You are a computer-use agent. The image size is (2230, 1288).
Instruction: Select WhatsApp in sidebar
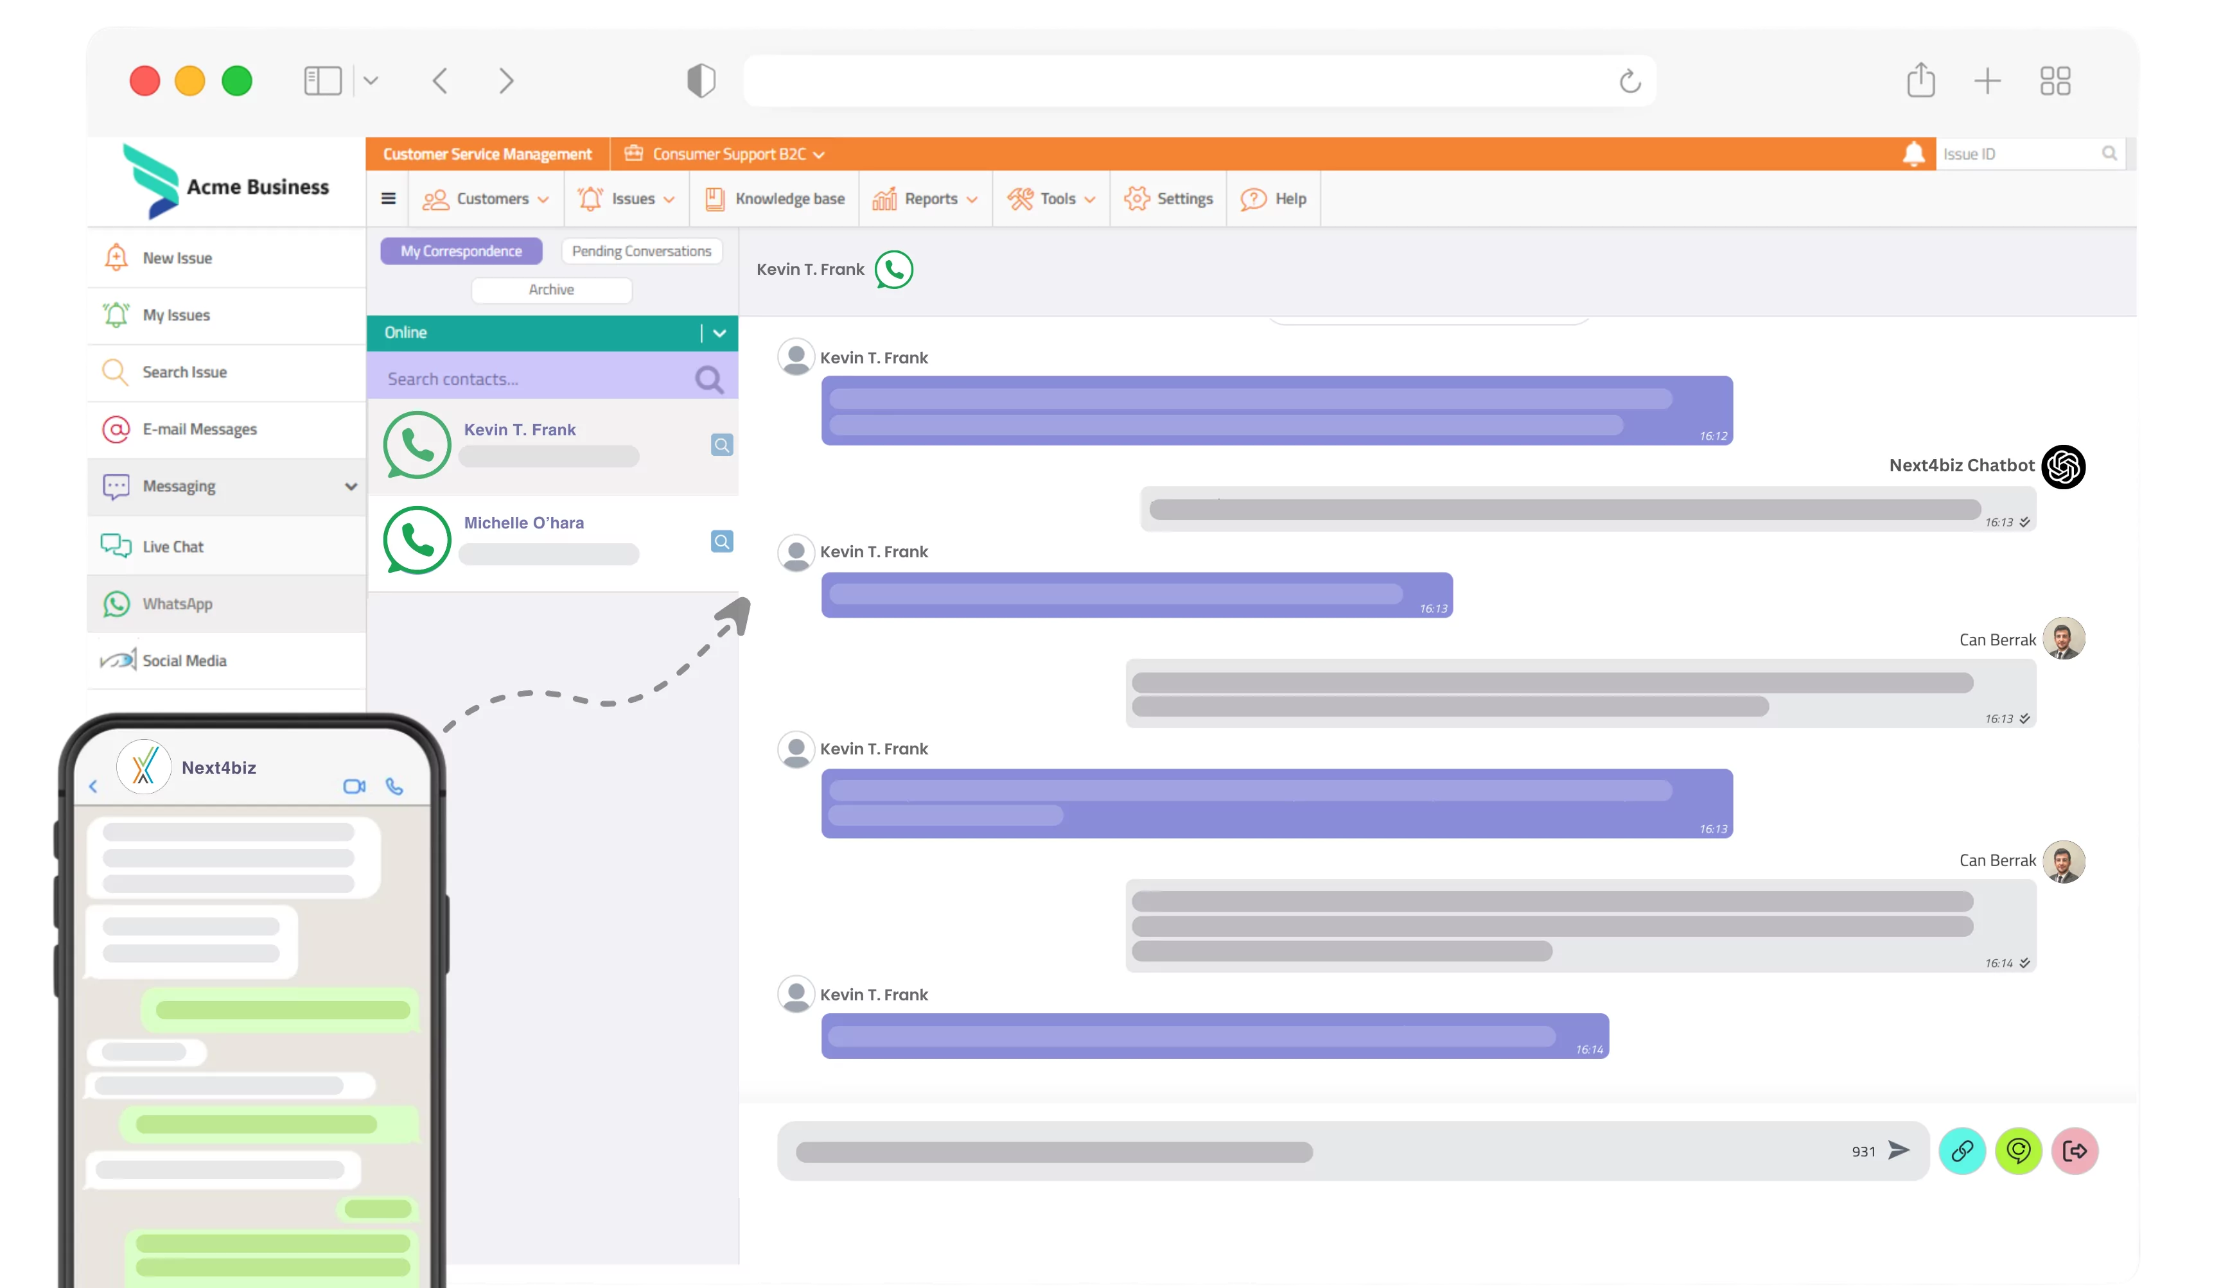[227, 604]
